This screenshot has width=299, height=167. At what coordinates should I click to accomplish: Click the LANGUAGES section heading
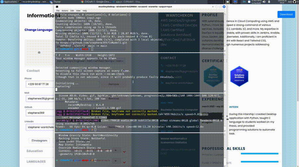(36, 162)
